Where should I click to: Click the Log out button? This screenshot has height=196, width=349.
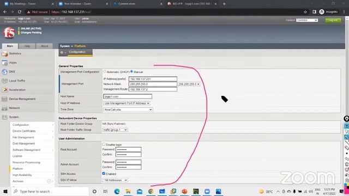click(x=333, y=20)
